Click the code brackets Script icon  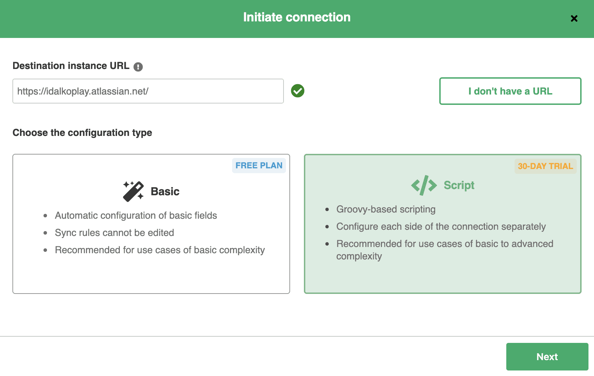pyautogui.click(x=424, y=185)
